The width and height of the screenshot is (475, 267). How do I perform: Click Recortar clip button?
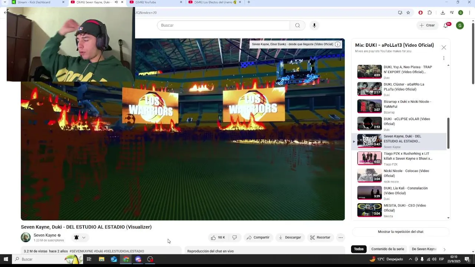point(320,237)
